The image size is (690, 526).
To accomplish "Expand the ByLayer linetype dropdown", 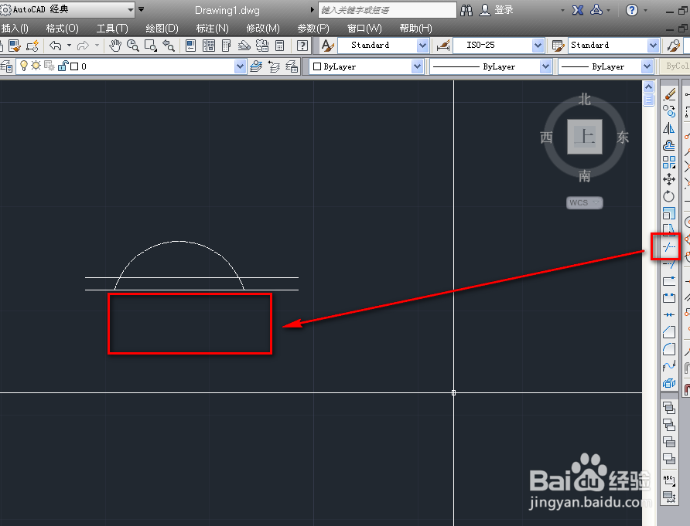I will coord(545,66).
